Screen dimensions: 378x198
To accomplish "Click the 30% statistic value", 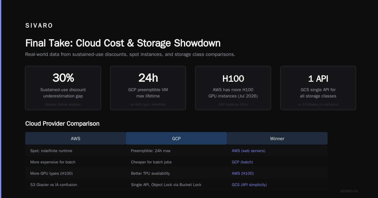I will (x=63, y=78).
